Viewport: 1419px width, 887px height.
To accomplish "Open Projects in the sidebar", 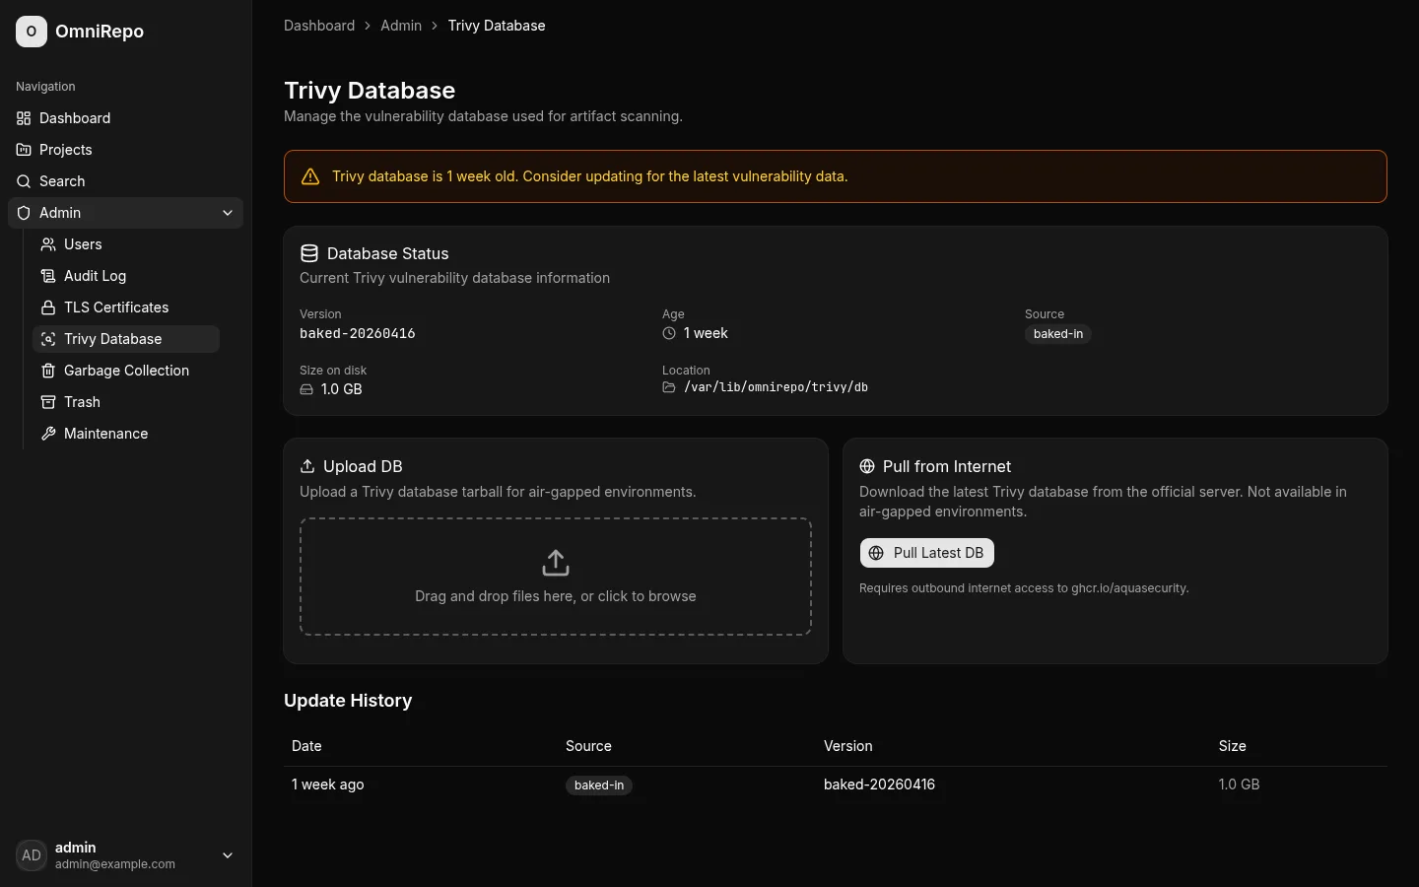I will tap(125, 150).
